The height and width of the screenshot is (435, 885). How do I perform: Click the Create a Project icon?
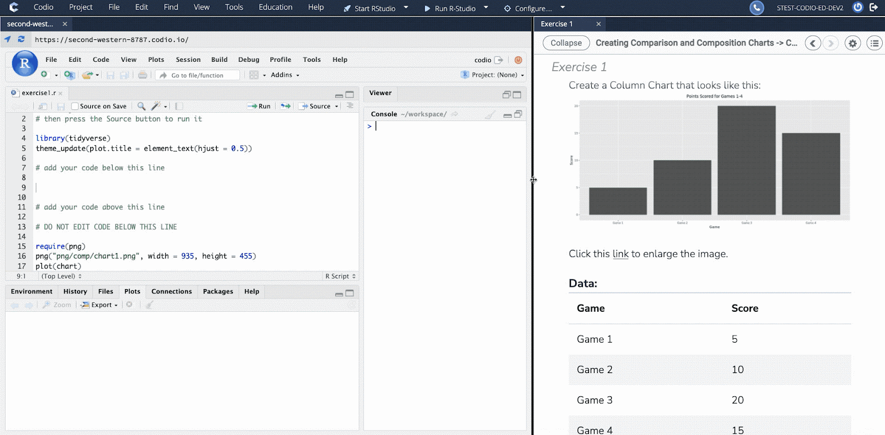(x=69, y=75)
